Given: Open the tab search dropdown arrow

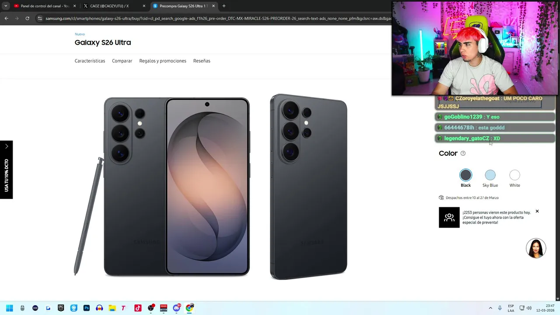Looking at the screenshot, I should coord(6,6).
